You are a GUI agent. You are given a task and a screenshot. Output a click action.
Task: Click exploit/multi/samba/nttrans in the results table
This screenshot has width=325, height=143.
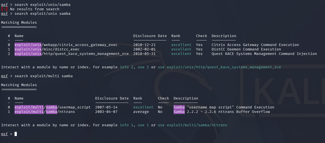[x=45, y=112]
